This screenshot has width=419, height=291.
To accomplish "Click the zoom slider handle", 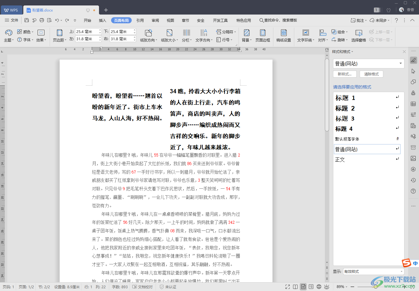I will pos(375,287).
